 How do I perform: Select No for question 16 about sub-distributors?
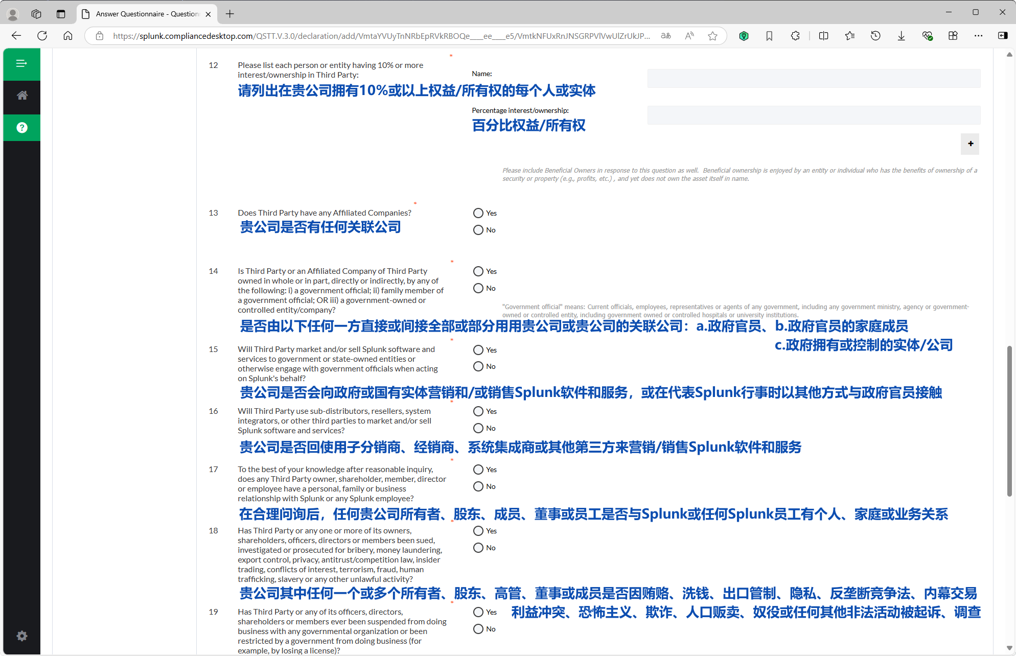click(x=478, y=428)
